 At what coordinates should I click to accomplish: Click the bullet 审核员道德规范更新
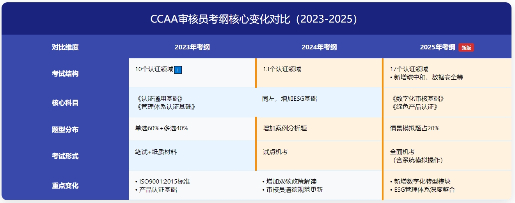(x=293, y=190)
